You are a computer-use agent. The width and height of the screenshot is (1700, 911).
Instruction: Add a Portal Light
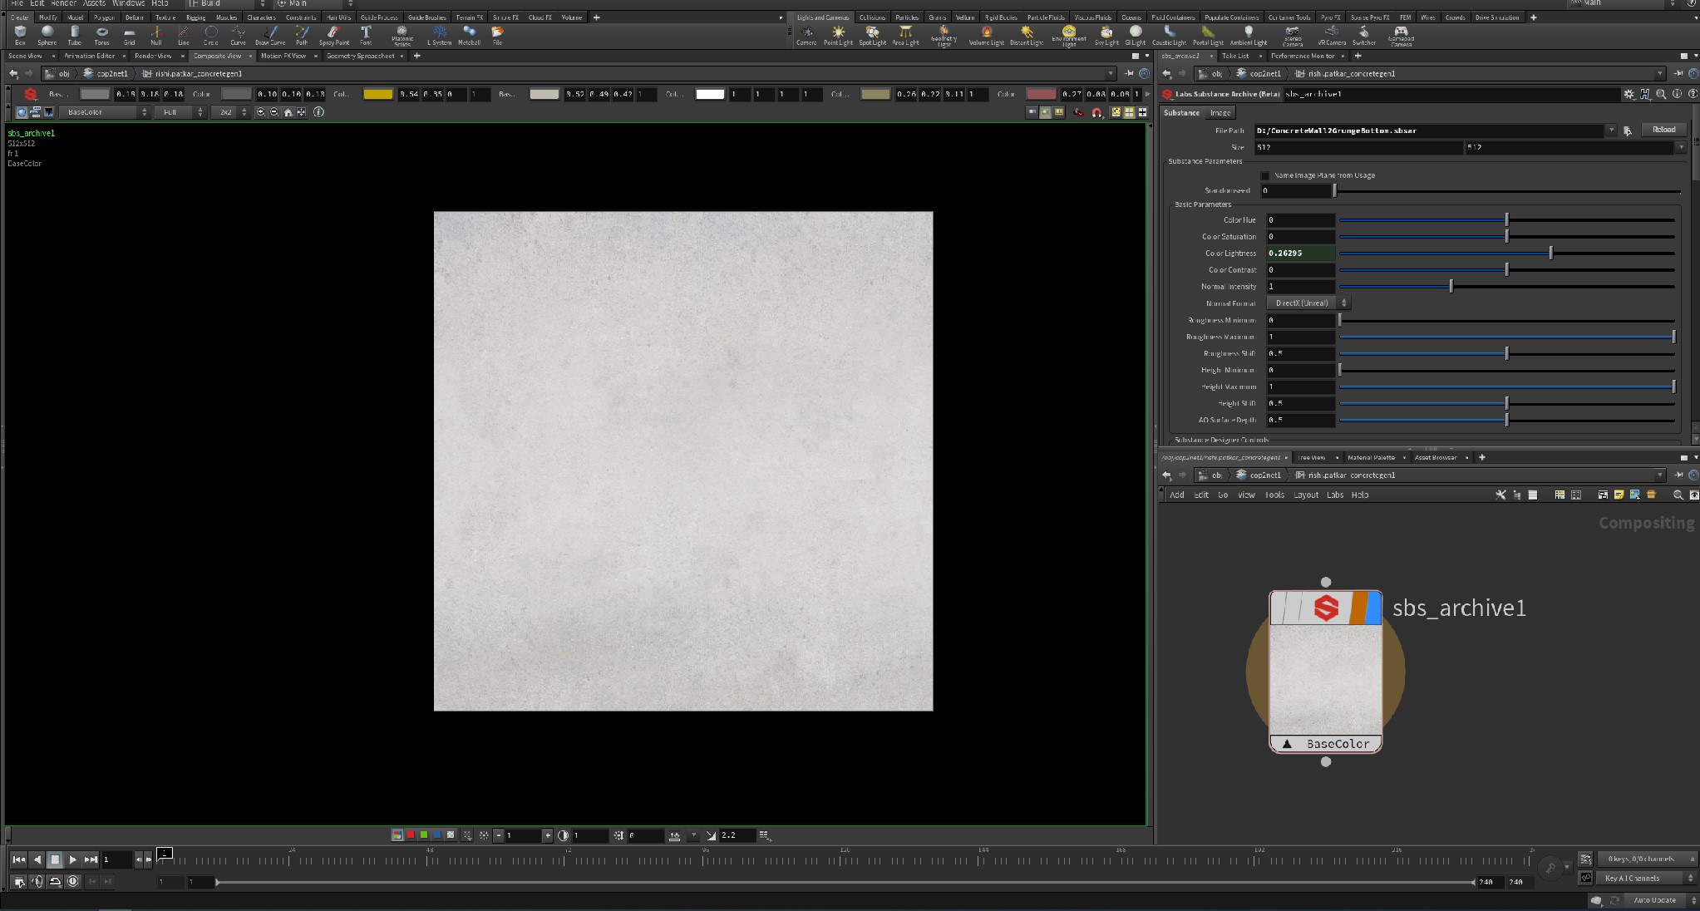tap(1208, 35)
